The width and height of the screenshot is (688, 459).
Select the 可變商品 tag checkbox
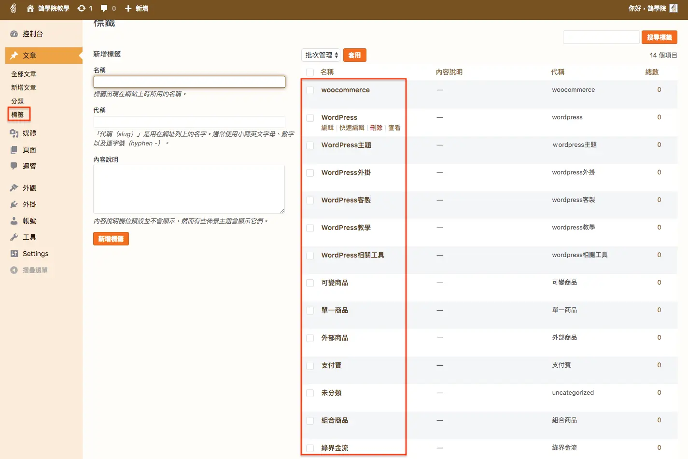click(x=310, y=283)
